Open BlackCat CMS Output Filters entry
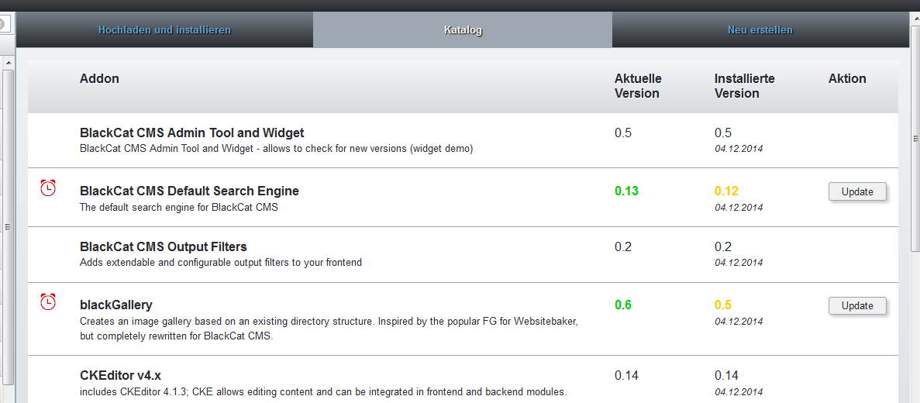920x403 pixels. pos(163,247)
